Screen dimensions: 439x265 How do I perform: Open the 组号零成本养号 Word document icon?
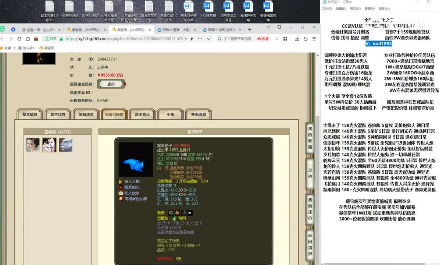point(228,11)
